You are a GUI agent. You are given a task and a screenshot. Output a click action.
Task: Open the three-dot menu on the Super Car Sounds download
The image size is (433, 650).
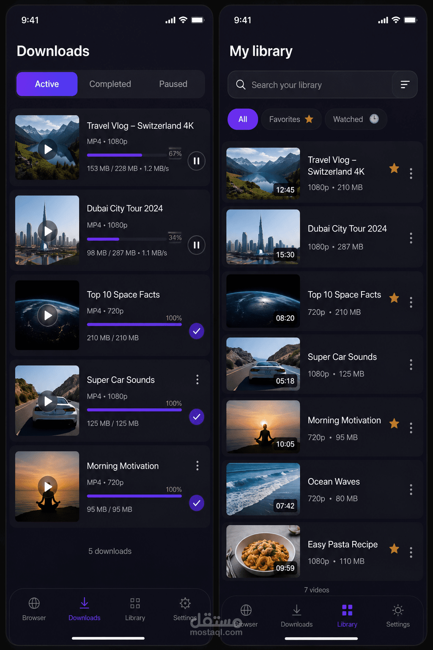pyautogui.click(x=197, y=380)
